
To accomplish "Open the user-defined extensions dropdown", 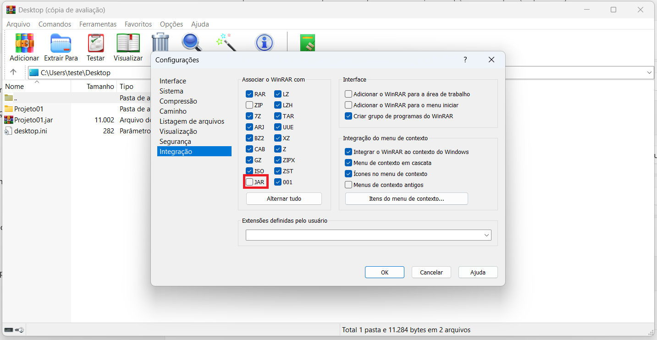I will pyautogui.click(x=486, y=236).
